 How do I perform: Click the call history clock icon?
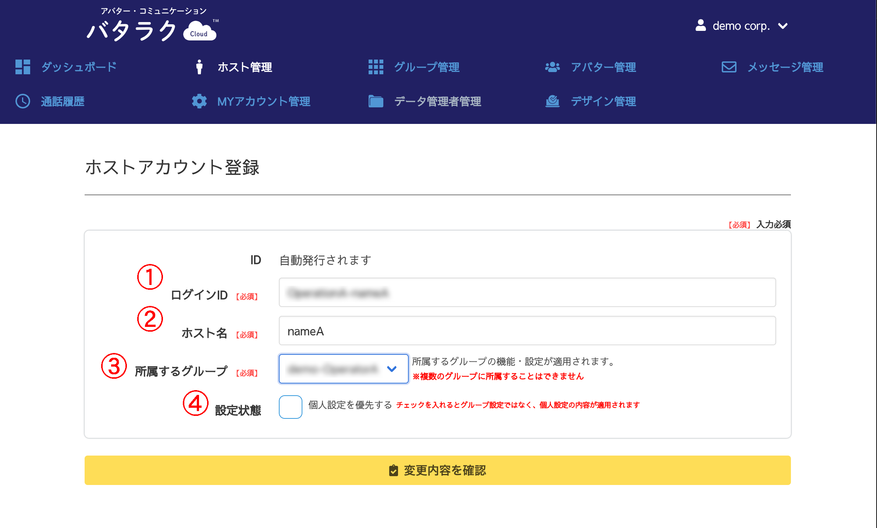[x=23, y=101]
